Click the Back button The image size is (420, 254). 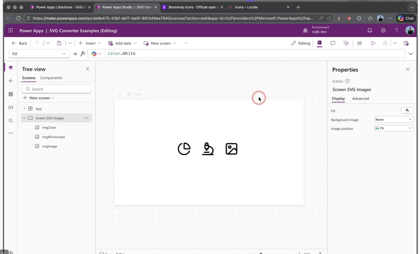coord(19,43)
